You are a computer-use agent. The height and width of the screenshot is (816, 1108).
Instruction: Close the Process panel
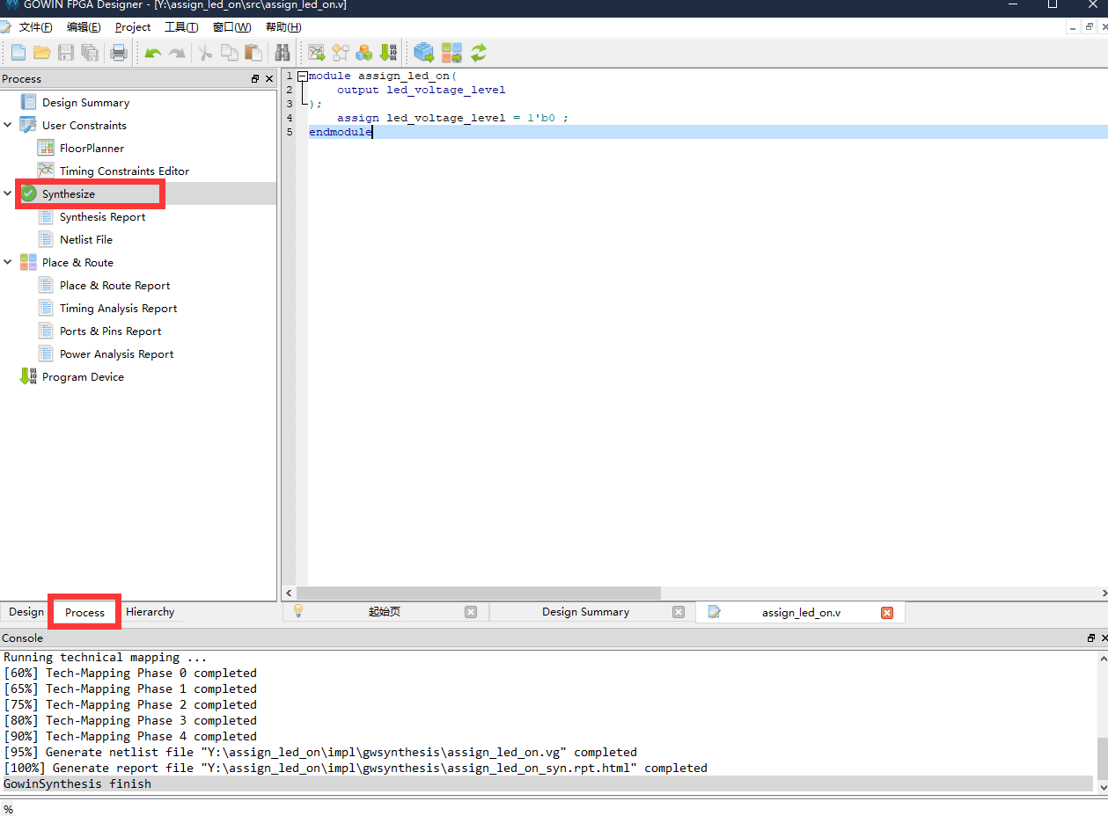pos(269,79)
